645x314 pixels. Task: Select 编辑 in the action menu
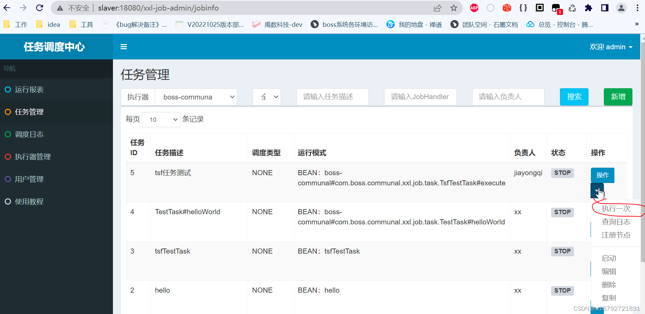tap(609, 272)
